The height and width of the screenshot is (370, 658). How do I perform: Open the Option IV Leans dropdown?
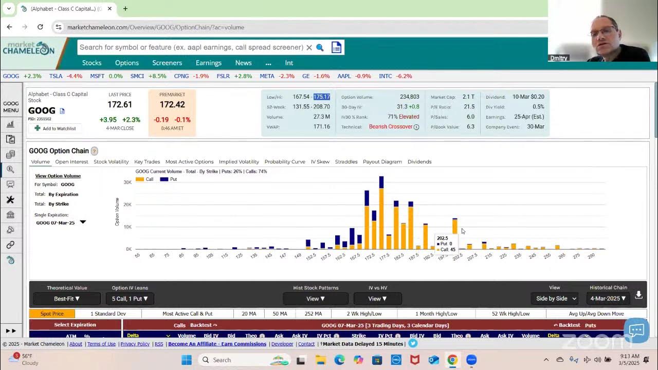tap(130, 299)
